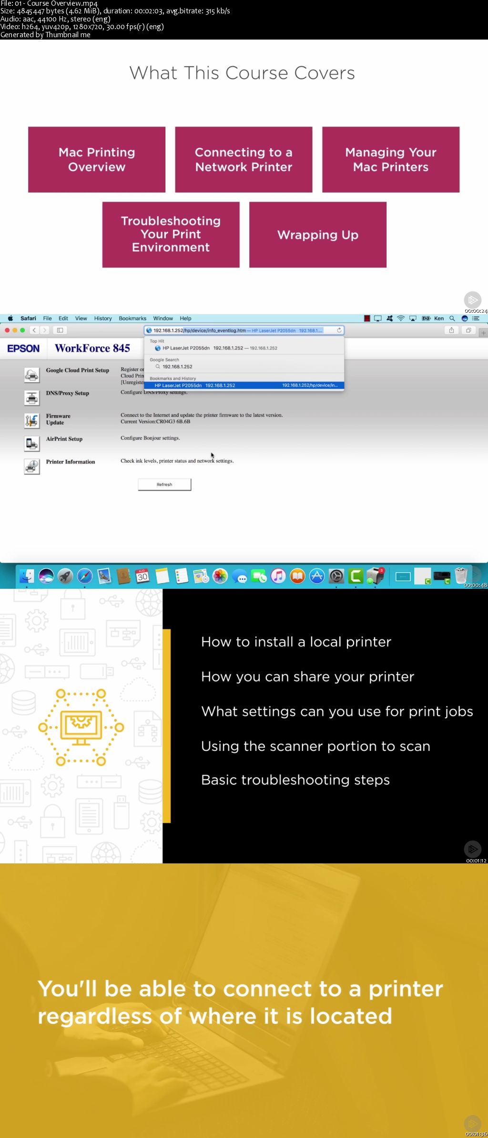Open the Safari menu
This screenshot has height=1138, width=488.
click(28, 318)
